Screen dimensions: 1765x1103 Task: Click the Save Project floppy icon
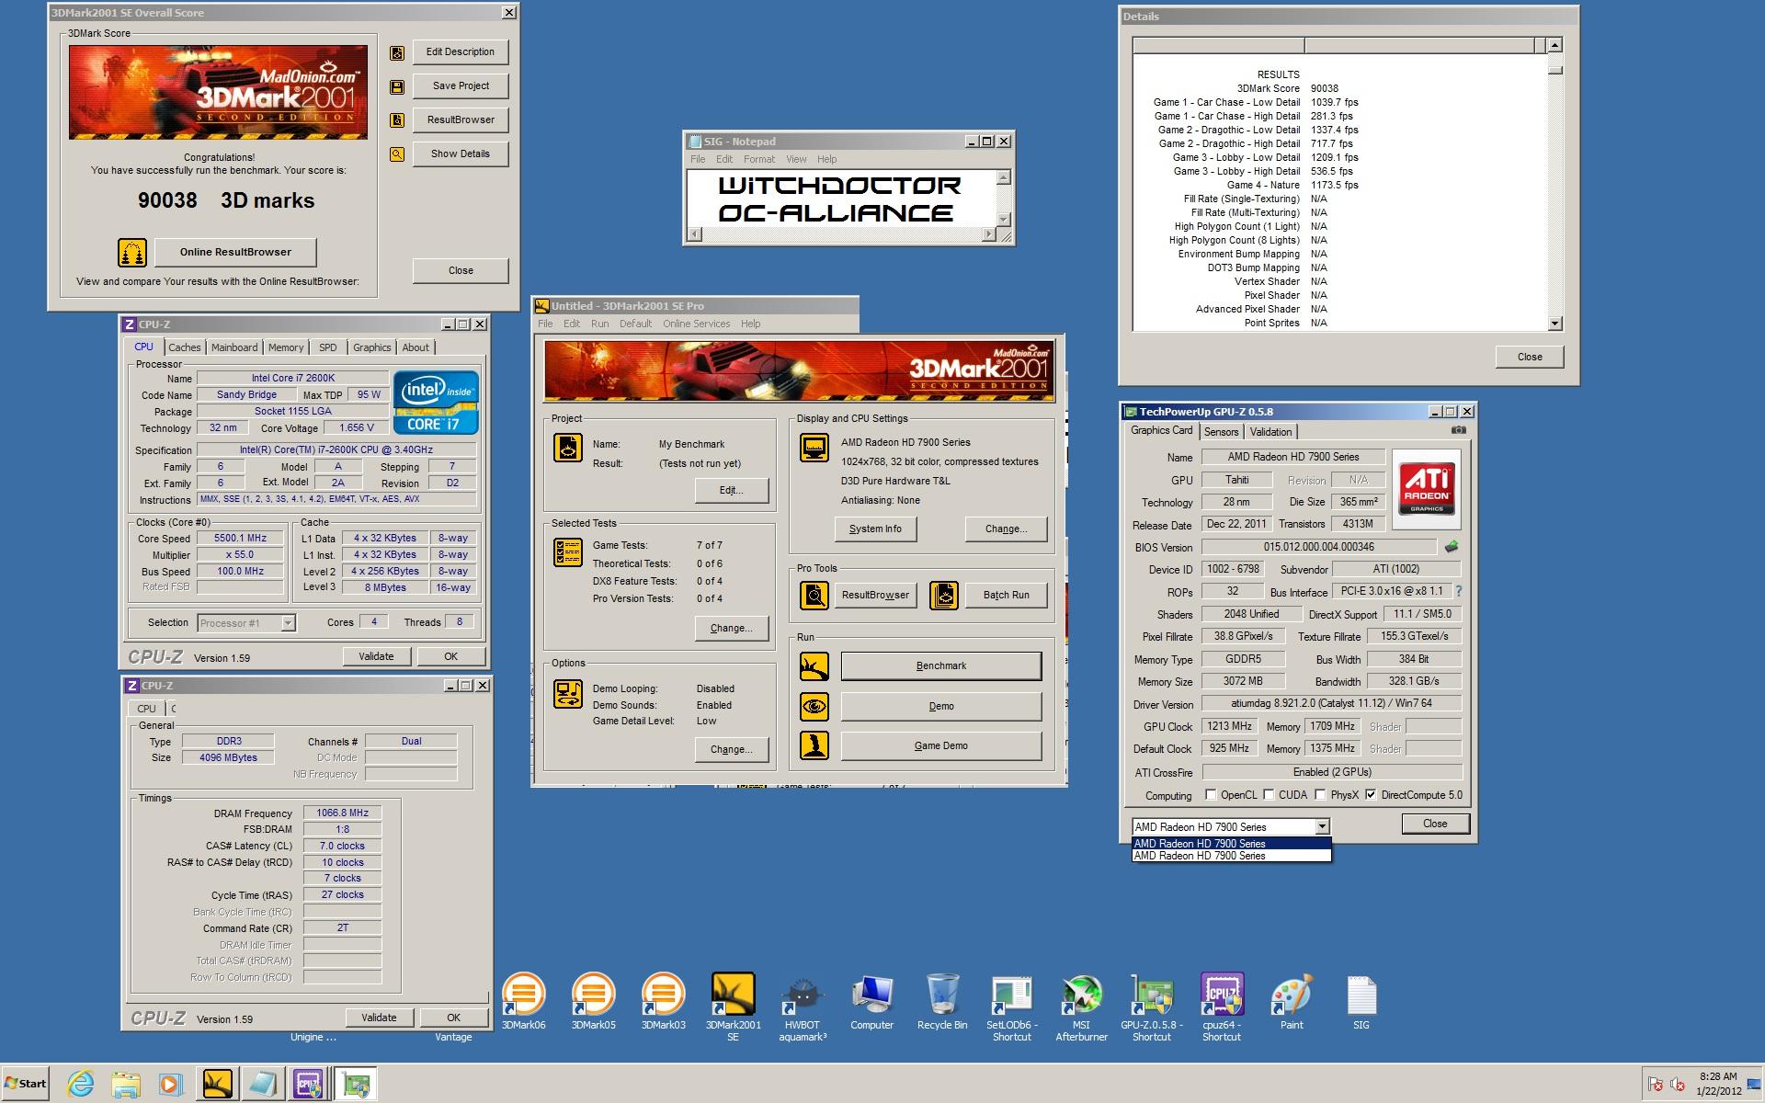[397, 87]
